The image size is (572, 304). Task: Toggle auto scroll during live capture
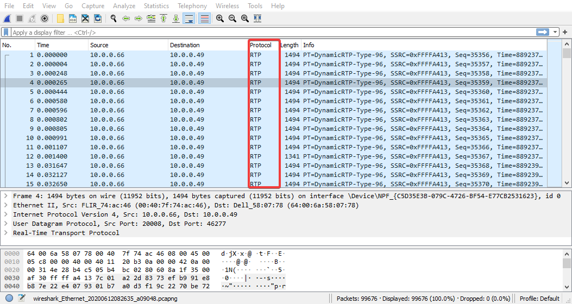click(188, 18)
